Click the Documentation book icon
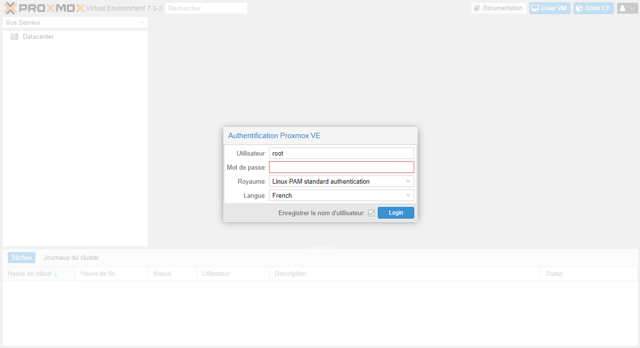Viewport: 640px width, 348px height. [477, 8]
